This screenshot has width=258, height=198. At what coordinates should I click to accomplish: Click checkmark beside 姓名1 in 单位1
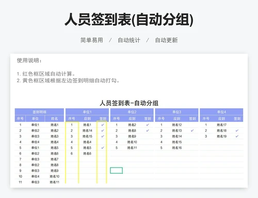tap(103, 125)
